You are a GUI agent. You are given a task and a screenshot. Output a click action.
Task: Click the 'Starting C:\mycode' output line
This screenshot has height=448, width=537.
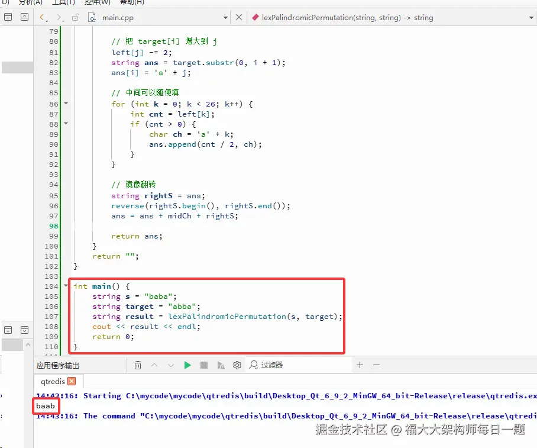[x=286, y=396]
